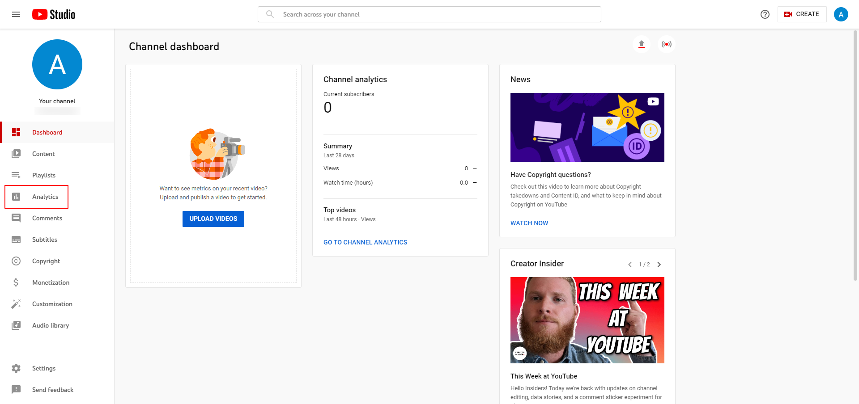
Task: Open the Subtitles label in sidebar
Action: pos(45,240)
